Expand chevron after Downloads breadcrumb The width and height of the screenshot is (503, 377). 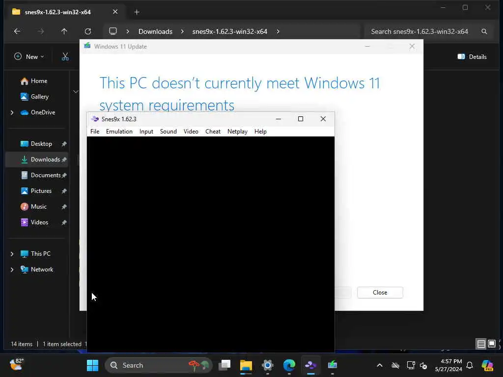182,31
